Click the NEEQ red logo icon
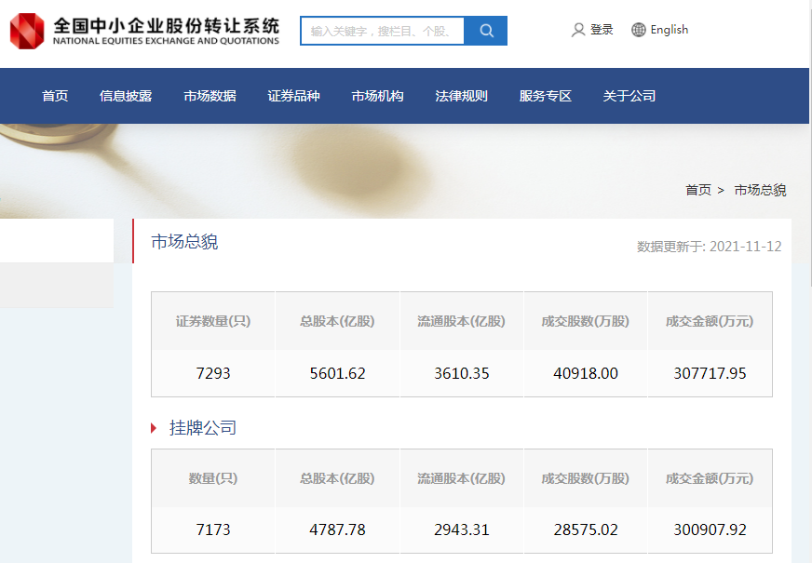The image size is (812, 563). pos(26,31)
